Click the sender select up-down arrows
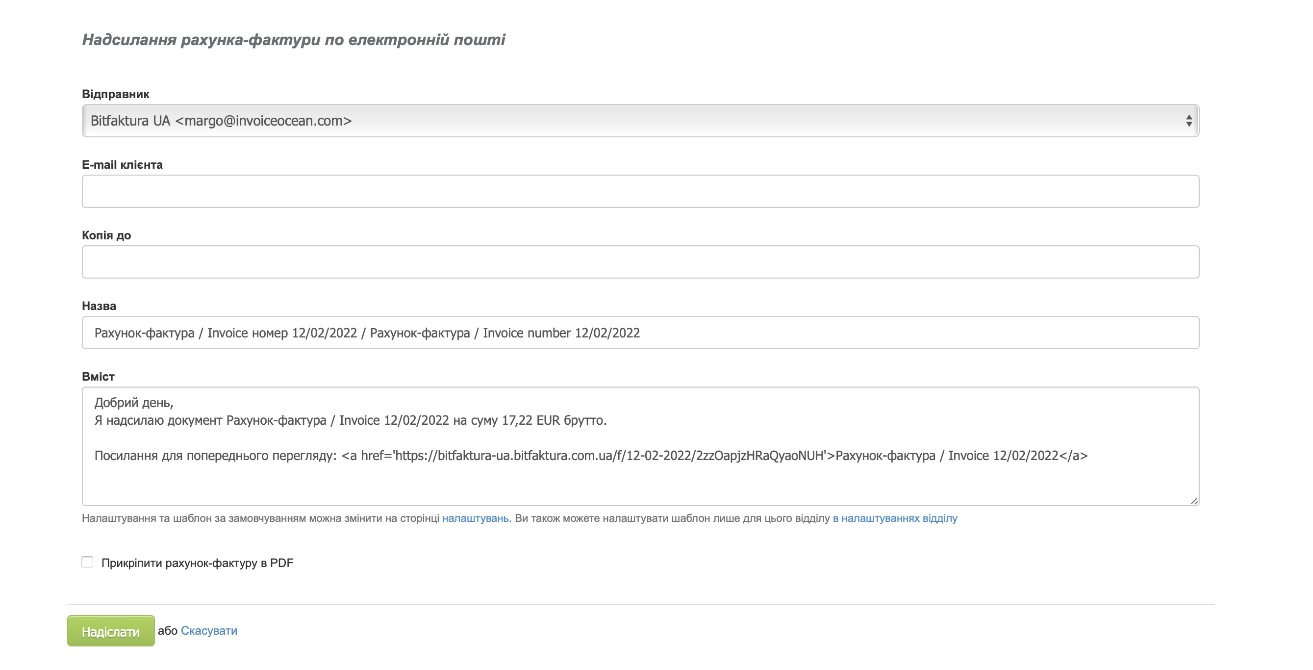Screen dimensions: 1313x670 click(x=1188, y=121)
